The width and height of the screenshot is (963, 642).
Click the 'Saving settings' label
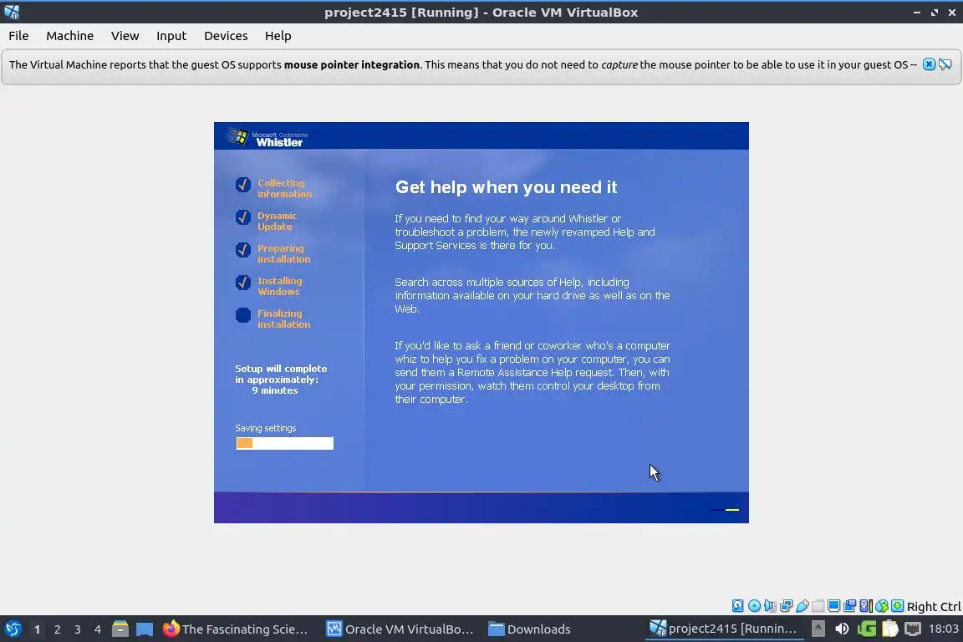(265, 428)
